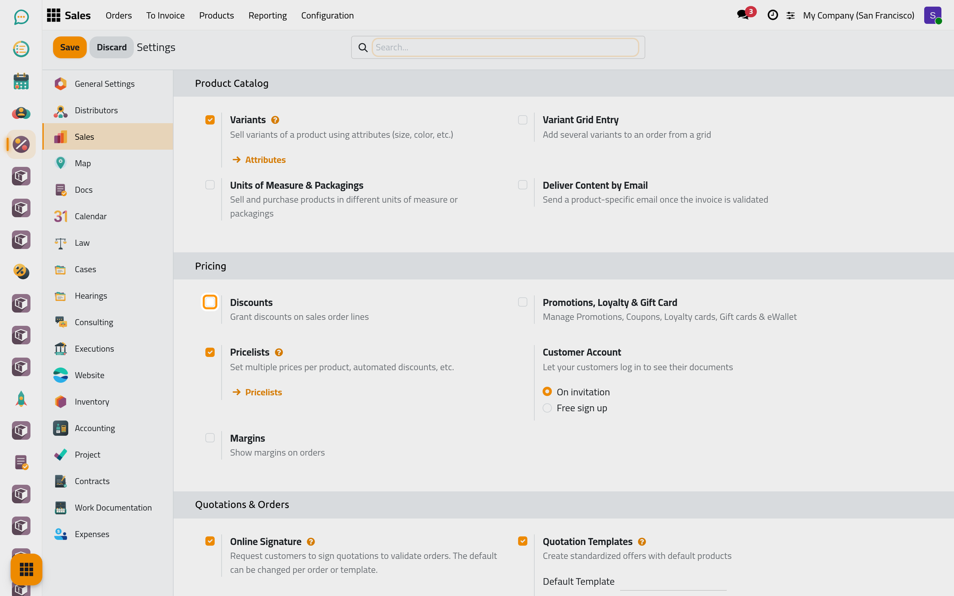Open General Settings in the sidebar

pyautogui.click(x=108, y=84)
